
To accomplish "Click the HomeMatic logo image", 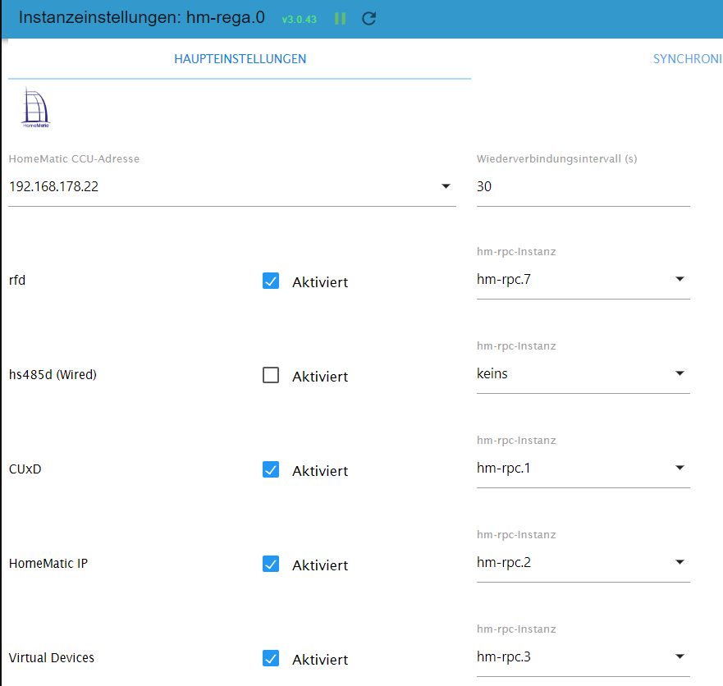I will pos(35,107).
